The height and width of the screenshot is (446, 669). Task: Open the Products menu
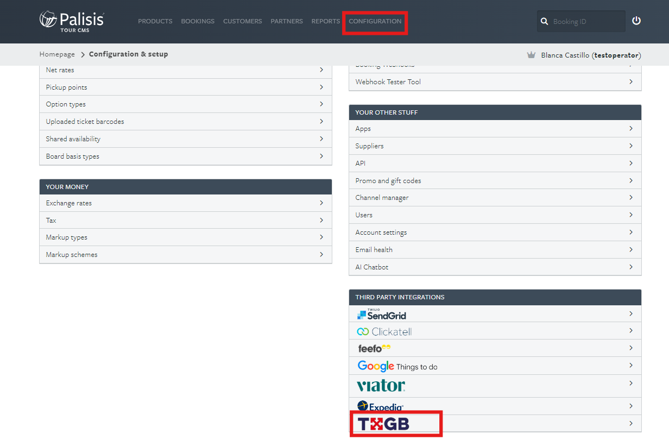(x=155, y=21)
